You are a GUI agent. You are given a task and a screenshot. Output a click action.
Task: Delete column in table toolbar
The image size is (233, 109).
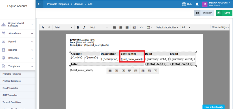coord(155,71)
